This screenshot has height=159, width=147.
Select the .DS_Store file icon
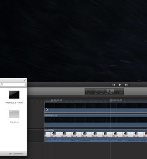point(14,114)
